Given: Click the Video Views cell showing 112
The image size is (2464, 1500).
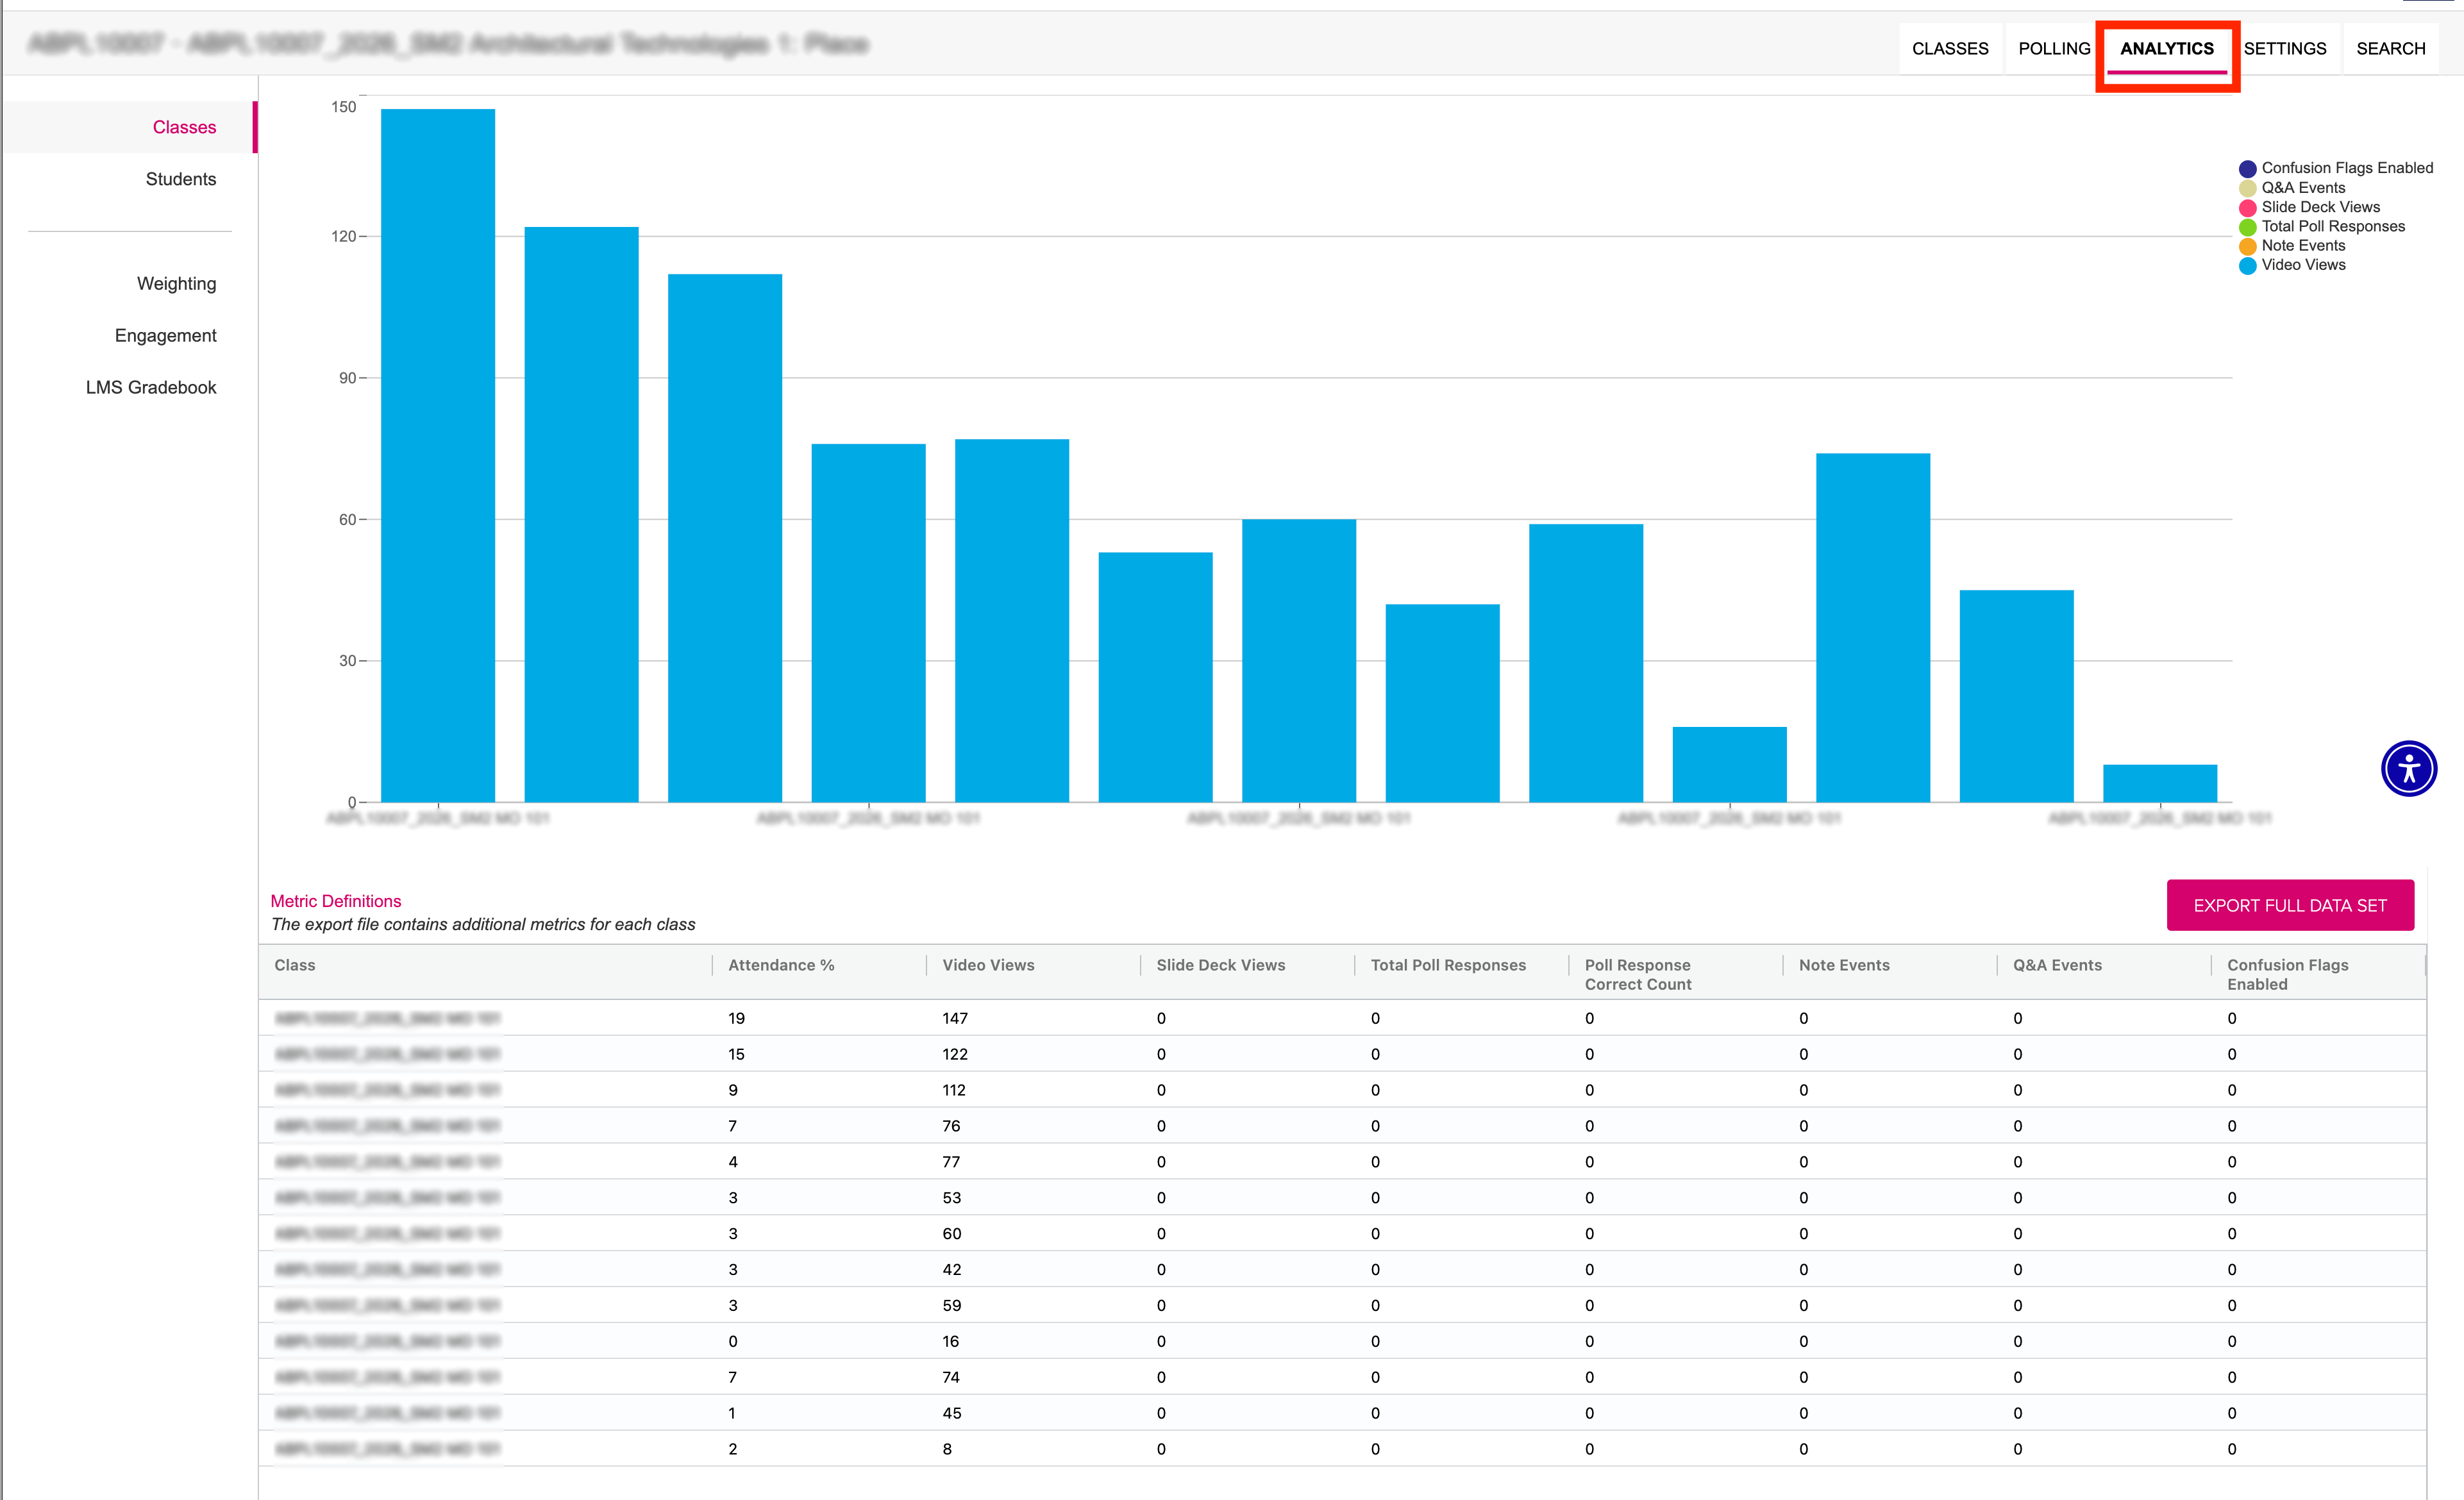Looking at the screenshot, I should [x=954, y=1090].
